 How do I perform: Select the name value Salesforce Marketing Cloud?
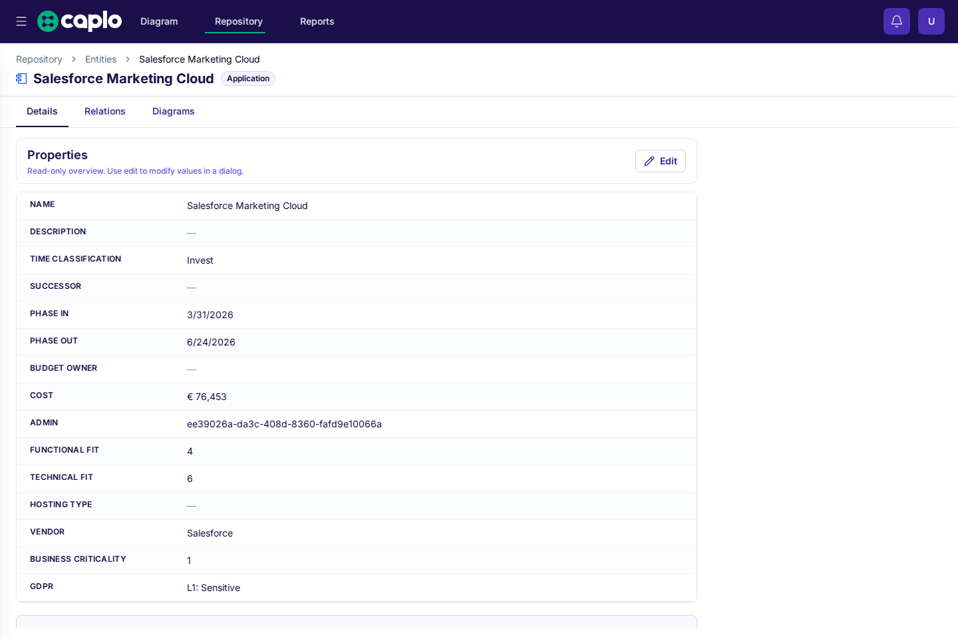tap(247, 206)
